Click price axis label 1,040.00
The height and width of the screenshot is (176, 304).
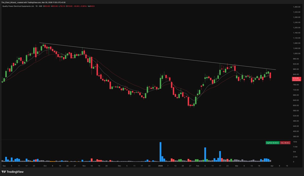pos(297,48)
